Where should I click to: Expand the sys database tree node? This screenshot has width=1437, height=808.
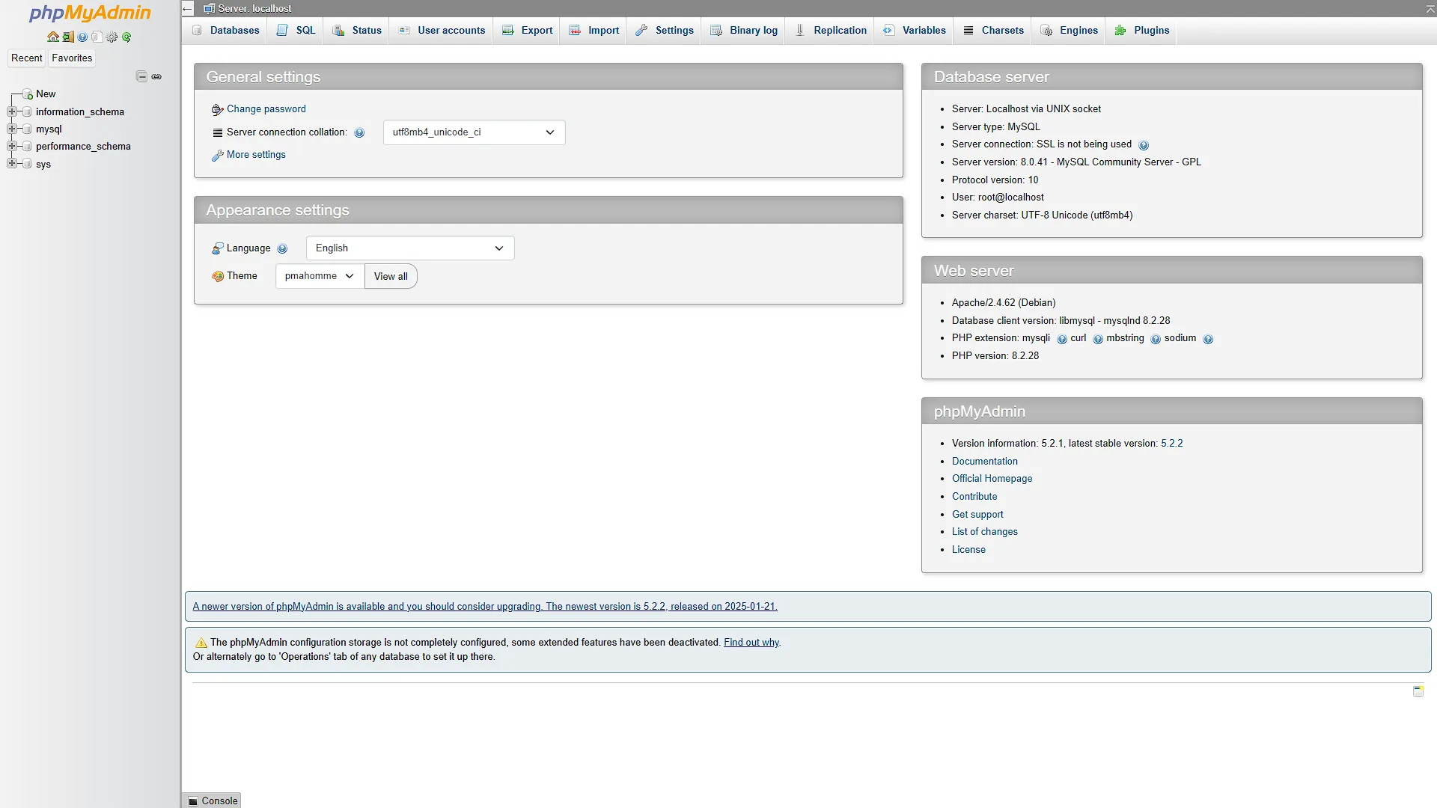pyautogui.click(x=11, y=163)
